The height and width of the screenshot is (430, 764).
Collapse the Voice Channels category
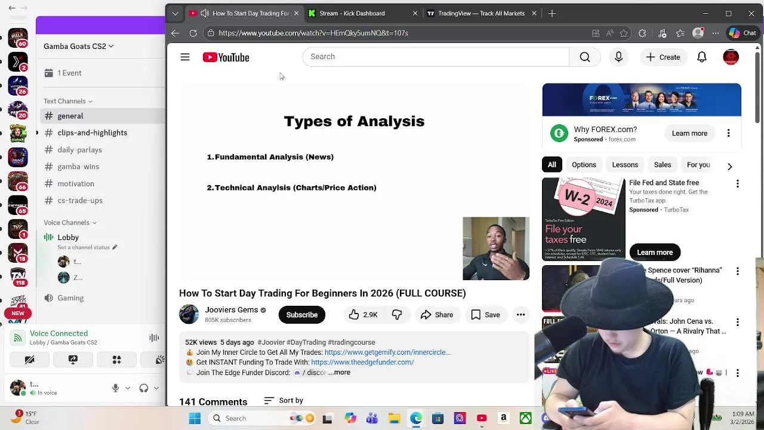[70, 223]
